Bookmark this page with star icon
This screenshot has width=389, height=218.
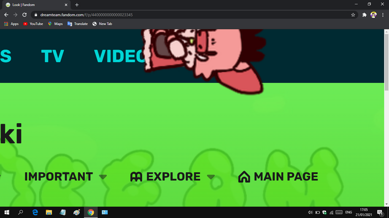(353, 15)
